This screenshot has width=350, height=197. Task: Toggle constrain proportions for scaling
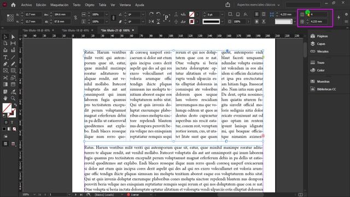click(113, 18)
